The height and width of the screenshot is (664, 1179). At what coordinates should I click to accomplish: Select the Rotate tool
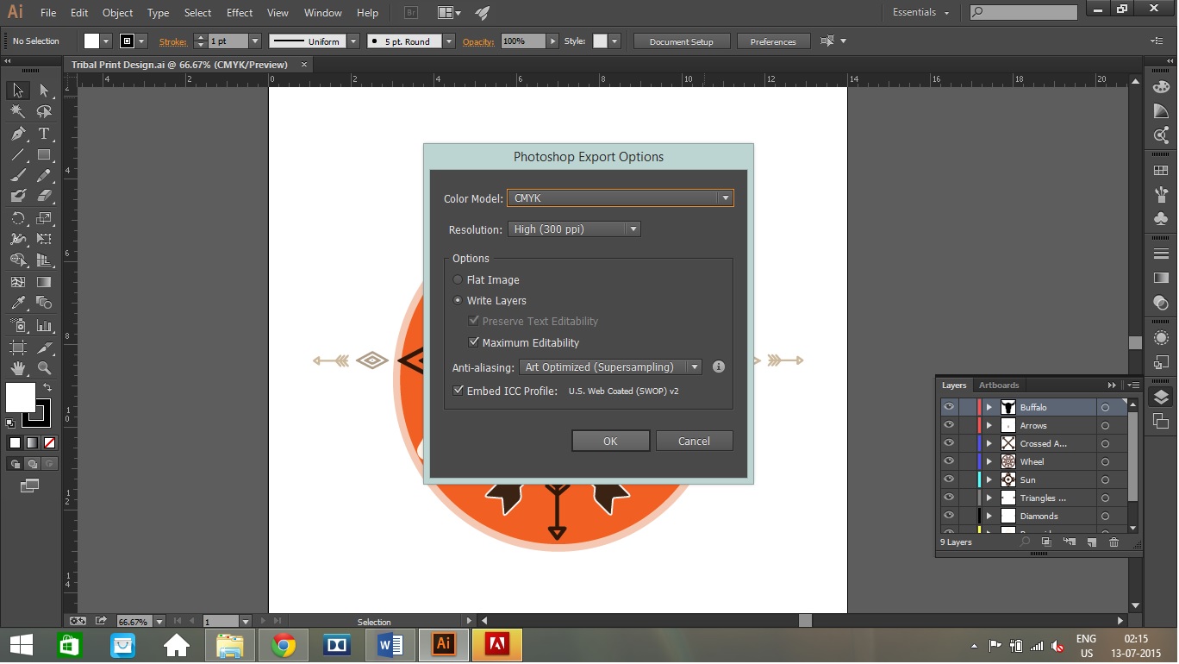click(x=18, y=218)
